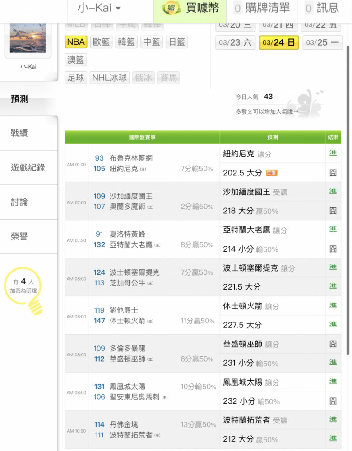Select the 日籃 league filter
352x451 pixels.
tap(177, 42)
